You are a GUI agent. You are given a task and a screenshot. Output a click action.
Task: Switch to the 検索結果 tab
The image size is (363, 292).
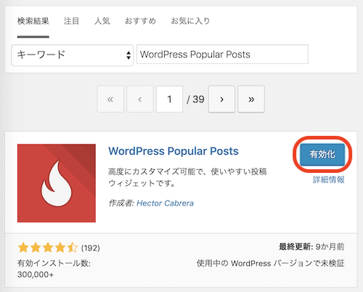(x=33, y=21)
